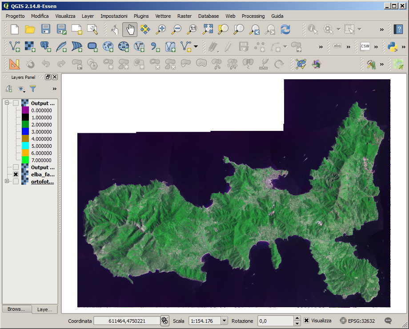Collapse the first Output layer tree

pyautogui.click(x=7, y=103)
